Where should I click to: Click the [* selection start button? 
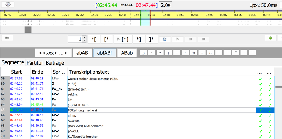coord(106,39)
